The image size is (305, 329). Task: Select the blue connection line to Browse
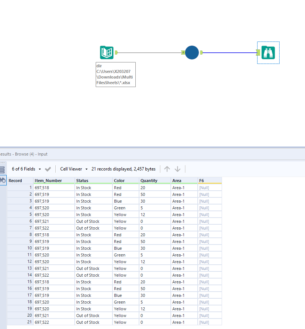pyautogui.click(x=229, y=52)
